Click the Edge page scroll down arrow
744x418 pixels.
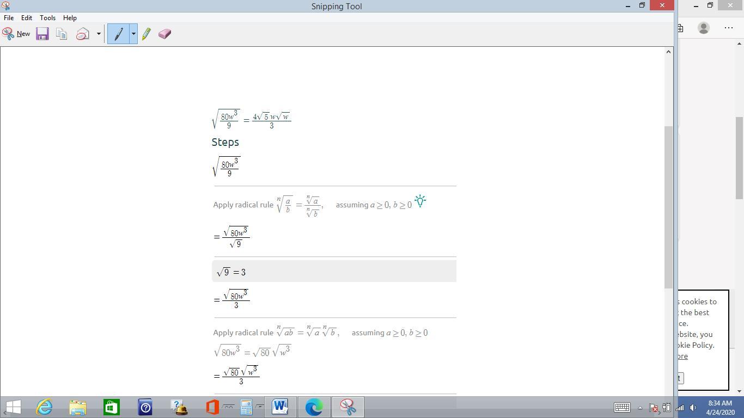click(740, 391)
